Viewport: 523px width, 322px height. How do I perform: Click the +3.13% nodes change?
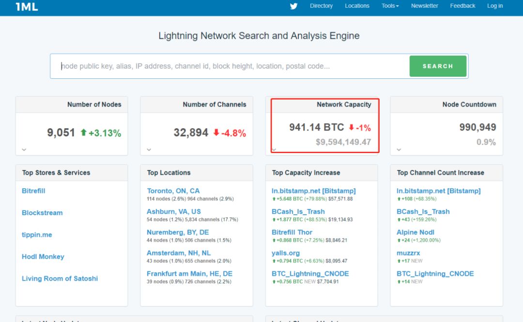pos(101,133)
